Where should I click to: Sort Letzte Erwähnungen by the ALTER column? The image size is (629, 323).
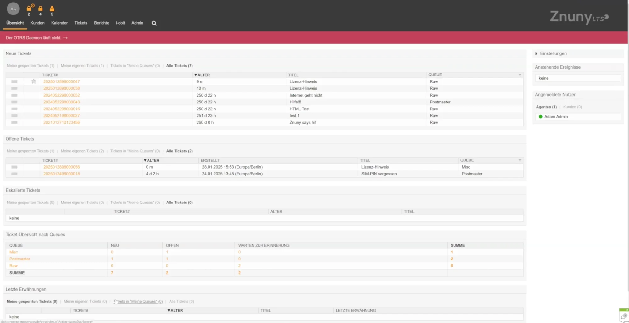click(x=175, y=310)
